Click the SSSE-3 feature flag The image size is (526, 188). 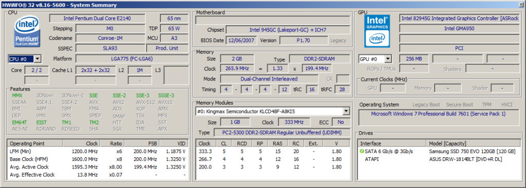click(x=166, y=95)
